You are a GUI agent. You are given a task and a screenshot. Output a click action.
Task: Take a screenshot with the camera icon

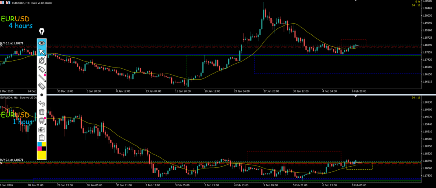point(42,129)
